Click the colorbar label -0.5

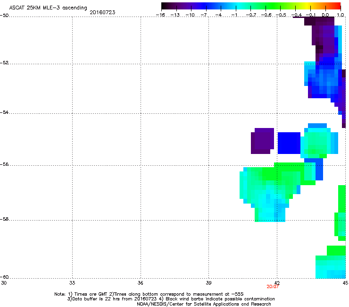pyautogui.click(x=281, y=15)
